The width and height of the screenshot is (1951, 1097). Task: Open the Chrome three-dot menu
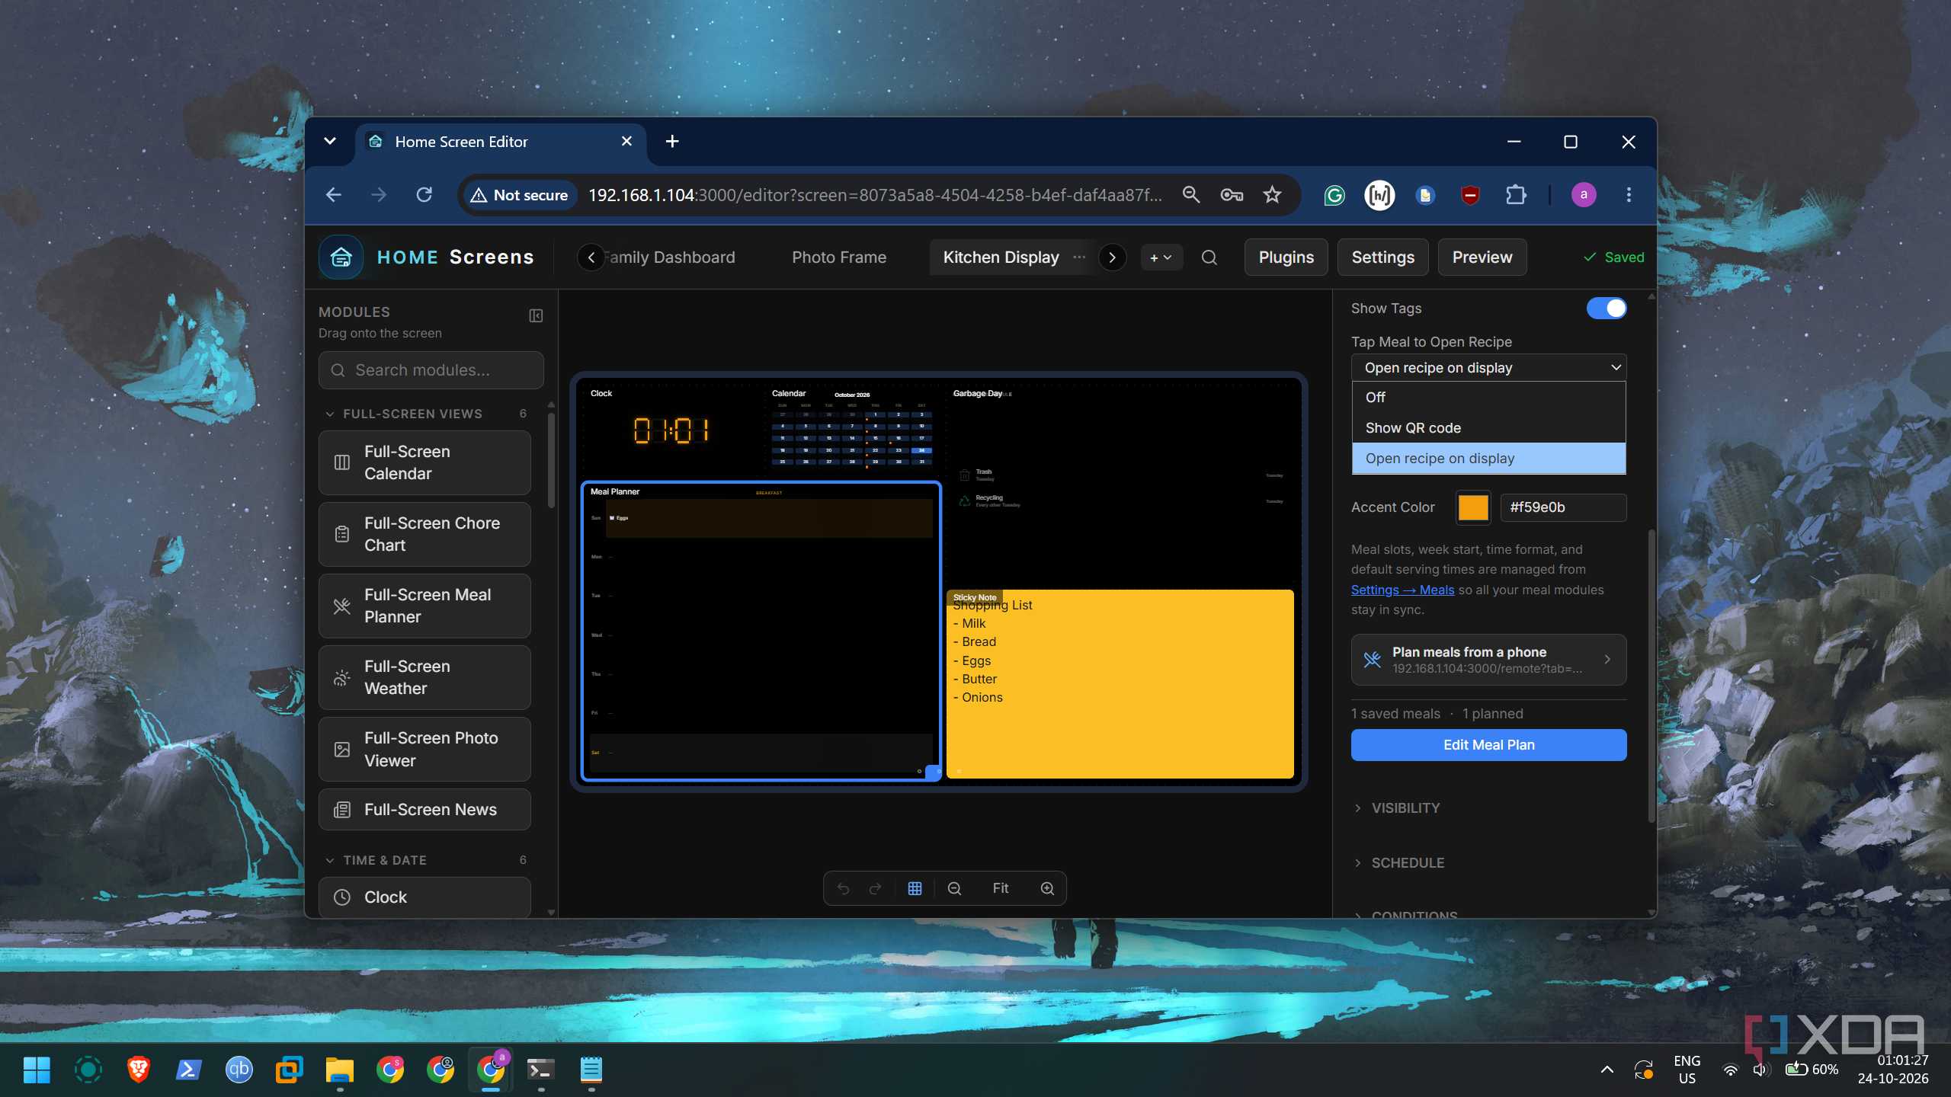[1629, 195]
